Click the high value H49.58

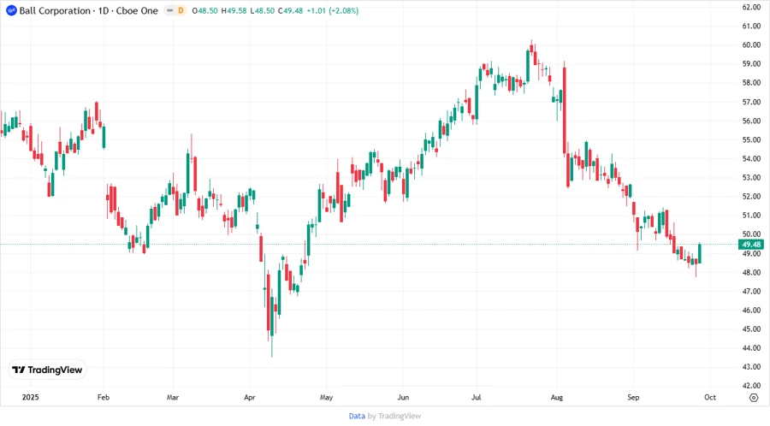pyautogui.click(x=234, y=10)
